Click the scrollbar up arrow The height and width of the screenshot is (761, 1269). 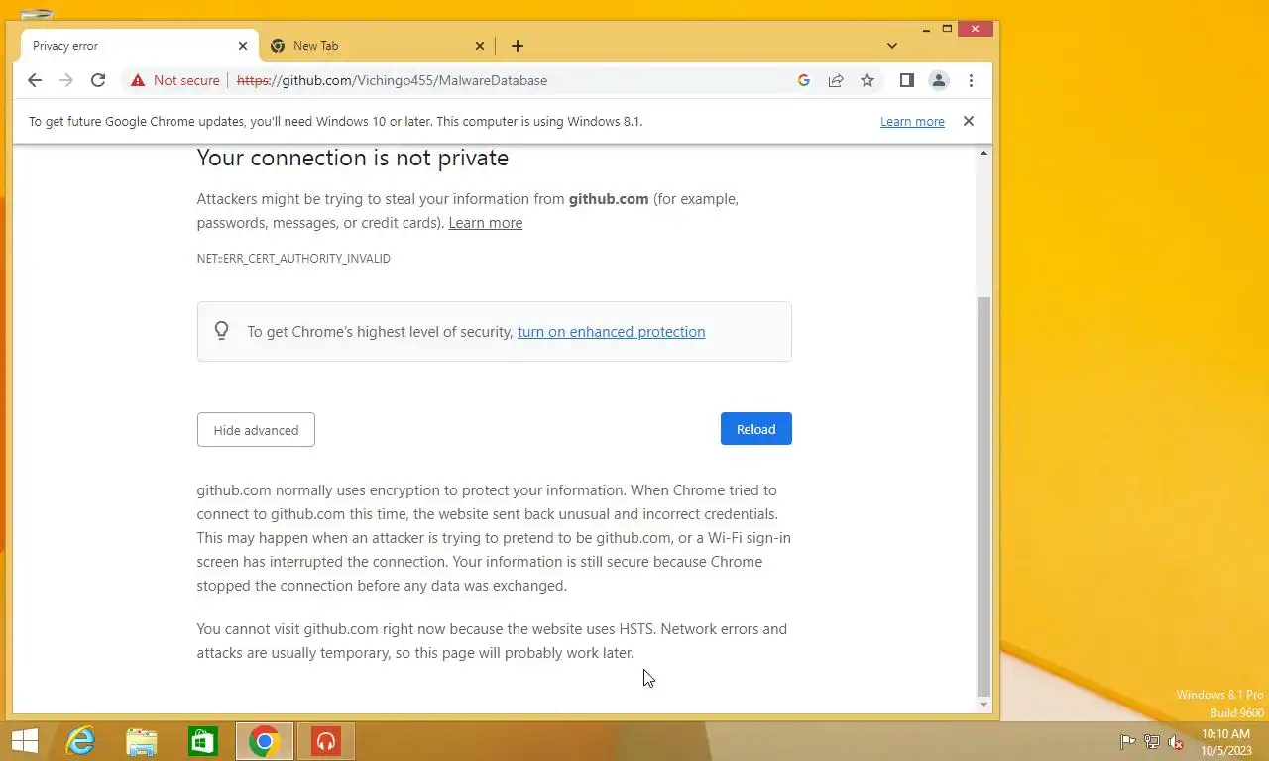[x=983, y=153]
